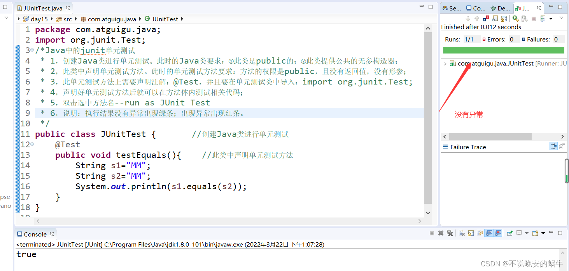Click the green JUnit progress bar
The height and width of the screenshot is (271, 569).
point(504,50)
